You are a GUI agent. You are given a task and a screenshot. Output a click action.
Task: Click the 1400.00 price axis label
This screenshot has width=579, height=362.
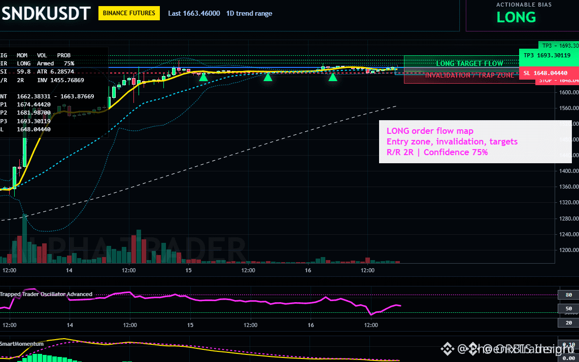tap(568, 171)
